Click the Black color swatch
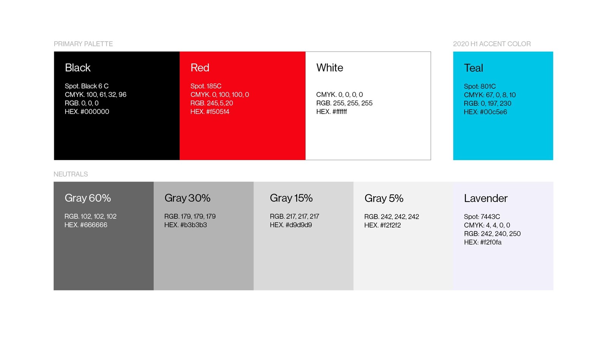Image resolution: width=607 pixels, height=342 pixels. click(x=116, y=106)
